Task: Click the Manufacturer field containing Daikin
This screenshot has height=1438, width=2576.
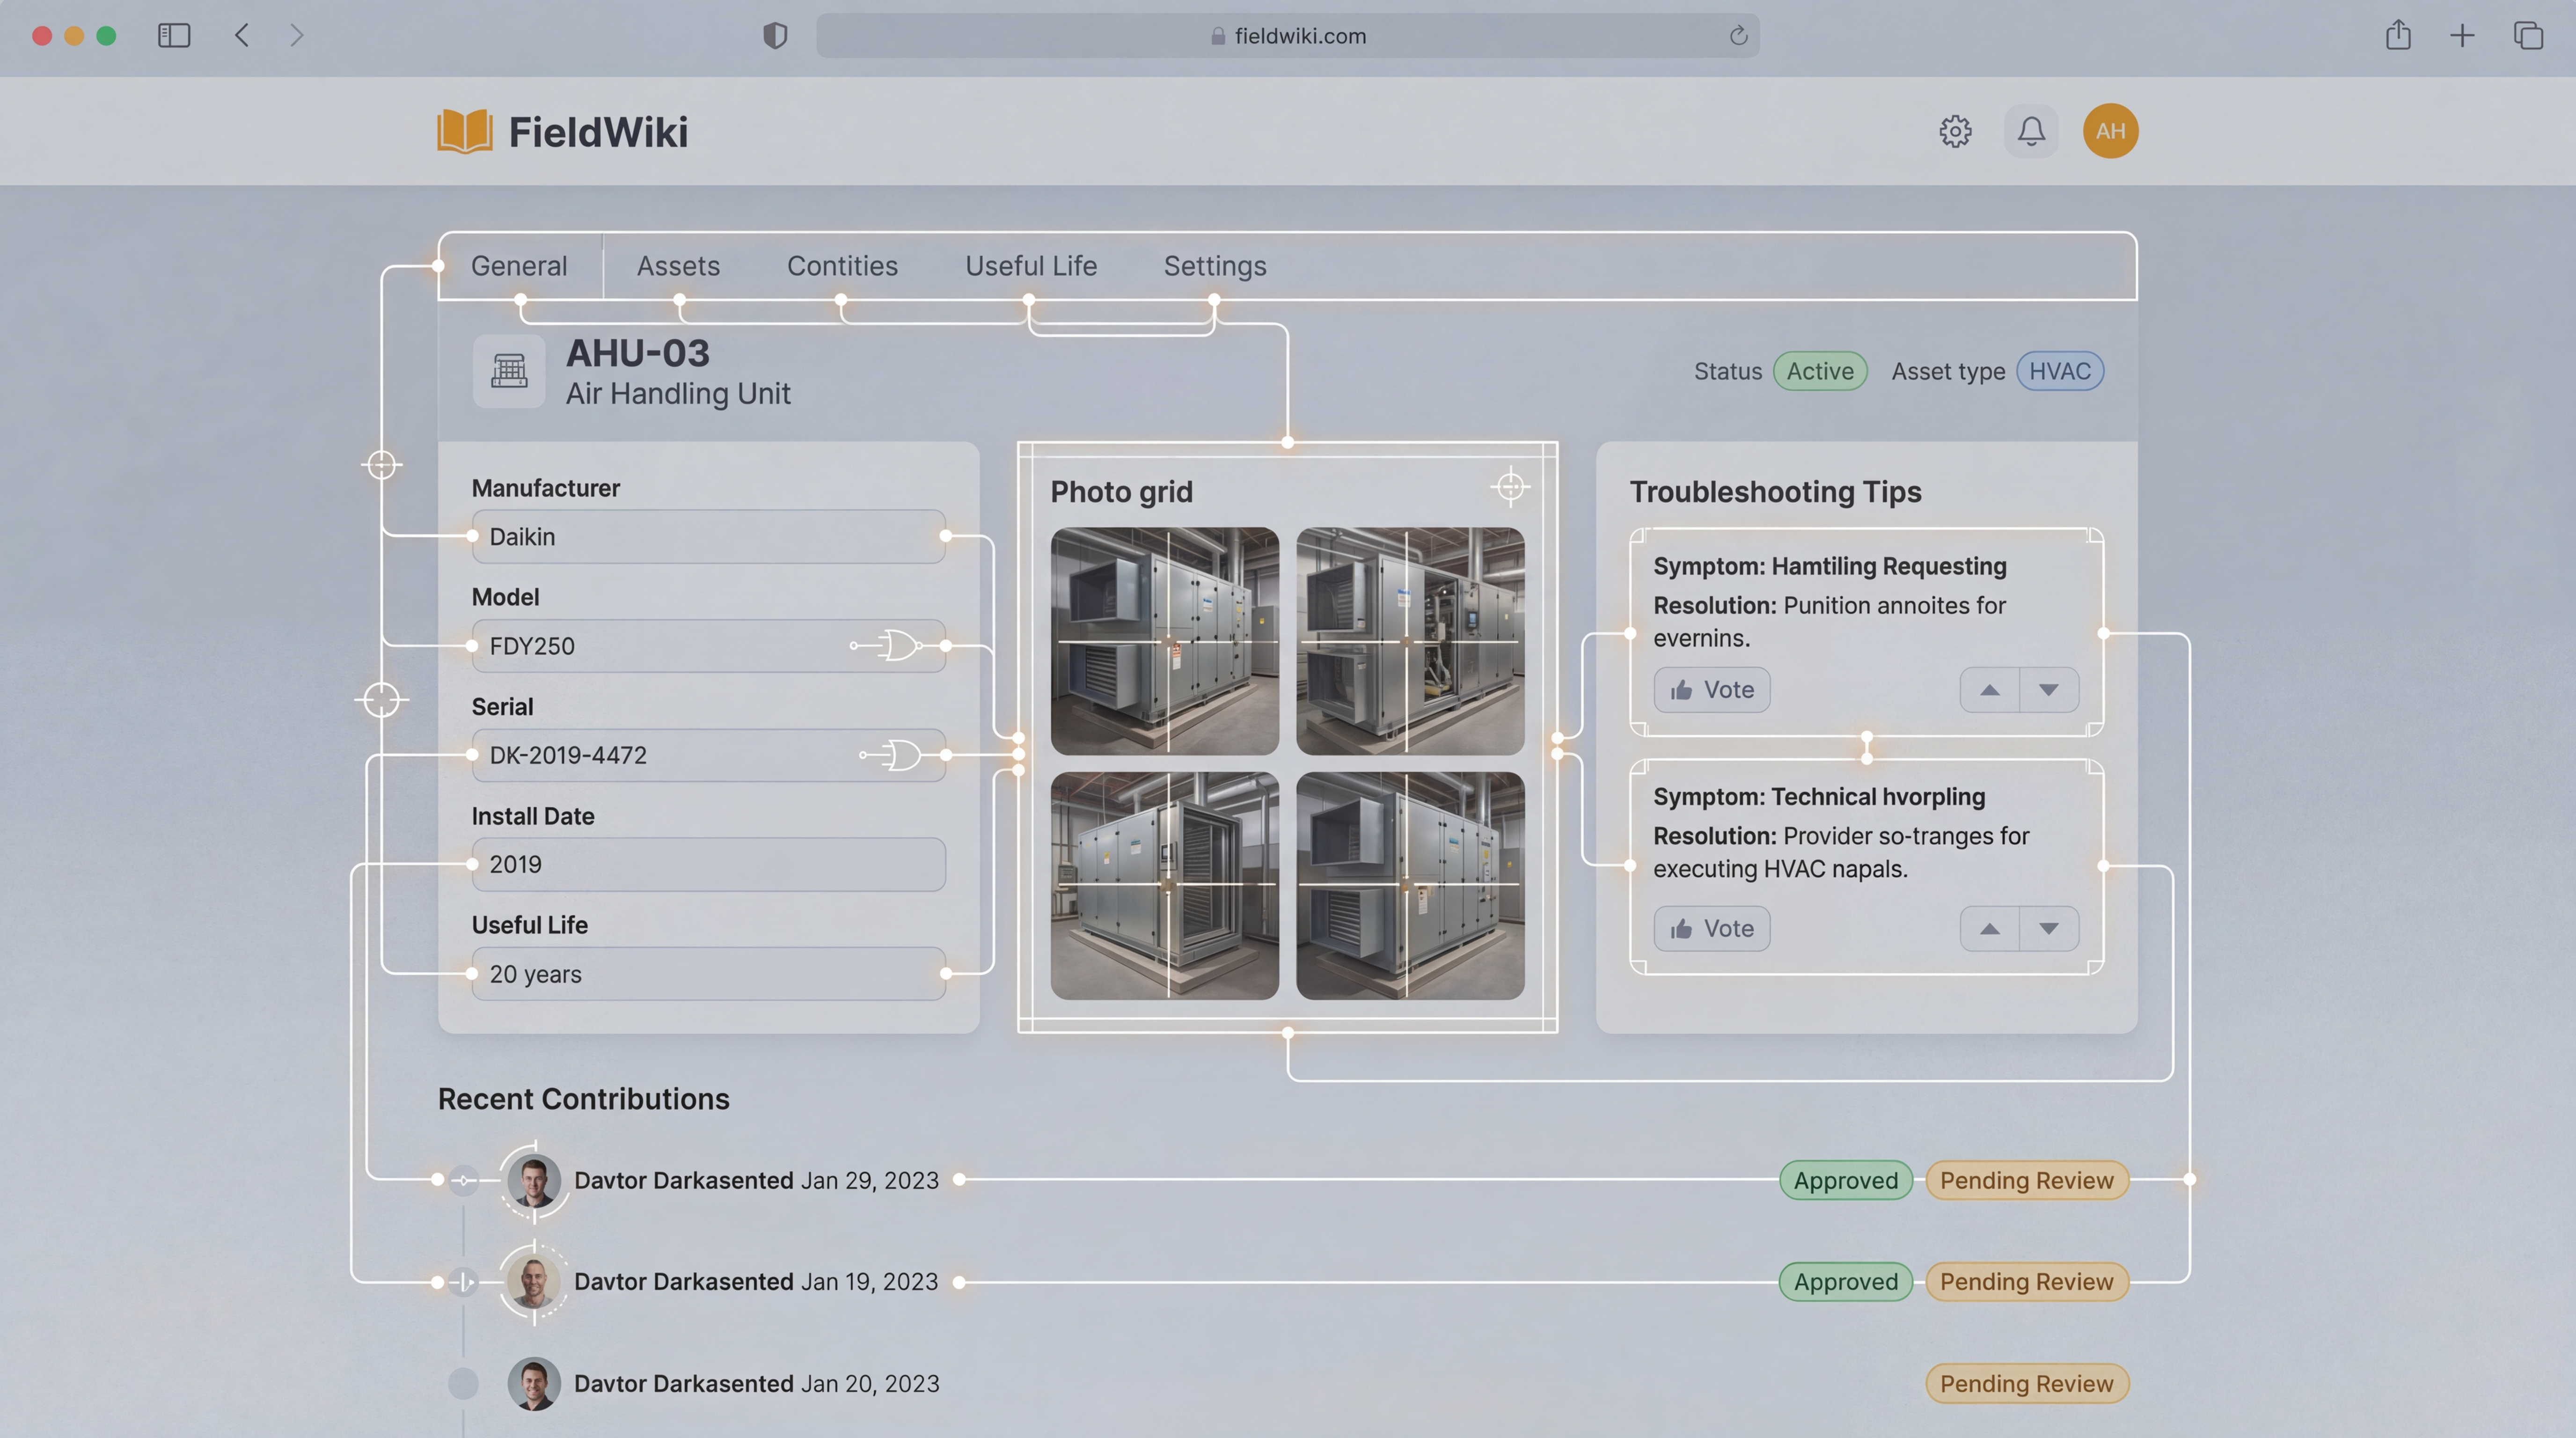Action: [708, 537]
